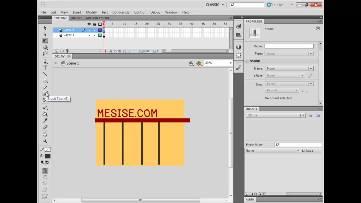361x203 pixels.
Task: Open the Modify menu
Action: [91, 12]
